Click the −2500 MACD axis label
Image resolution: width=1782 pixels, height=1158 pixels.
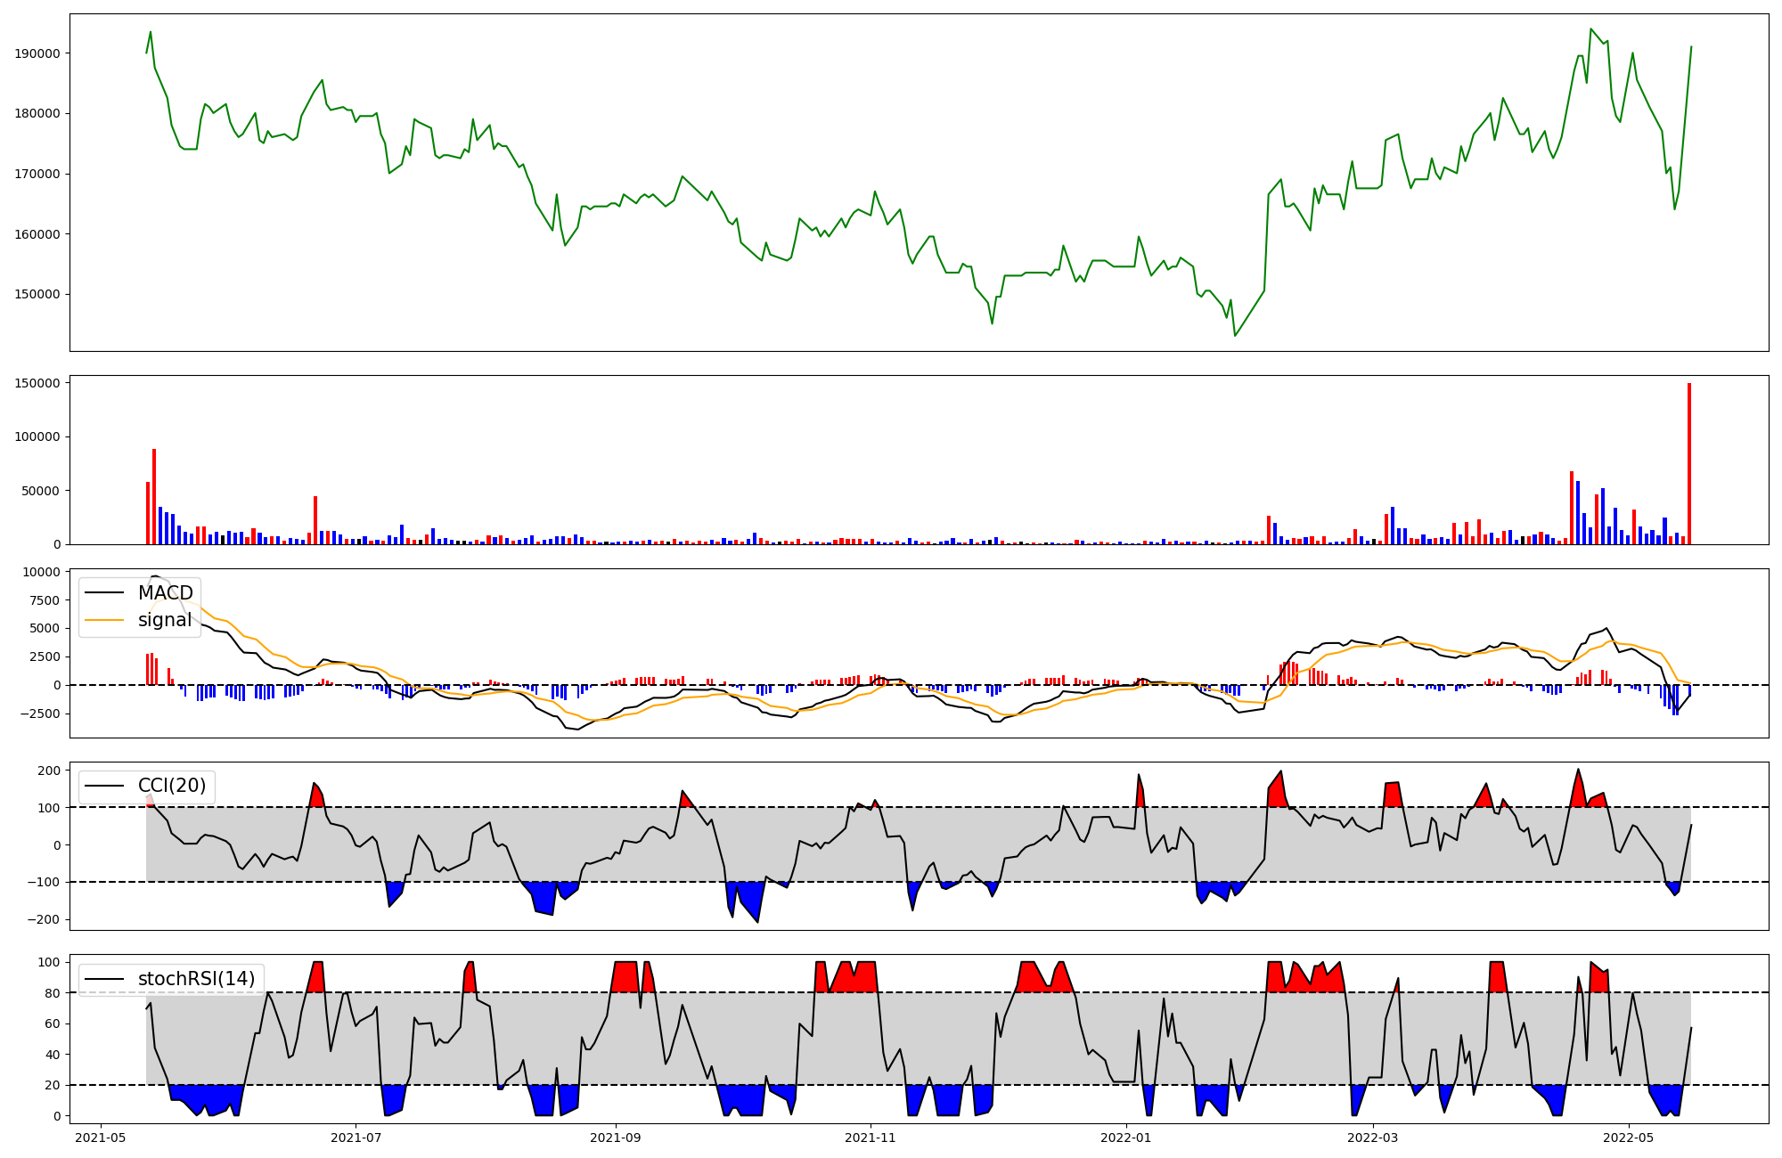39,714
